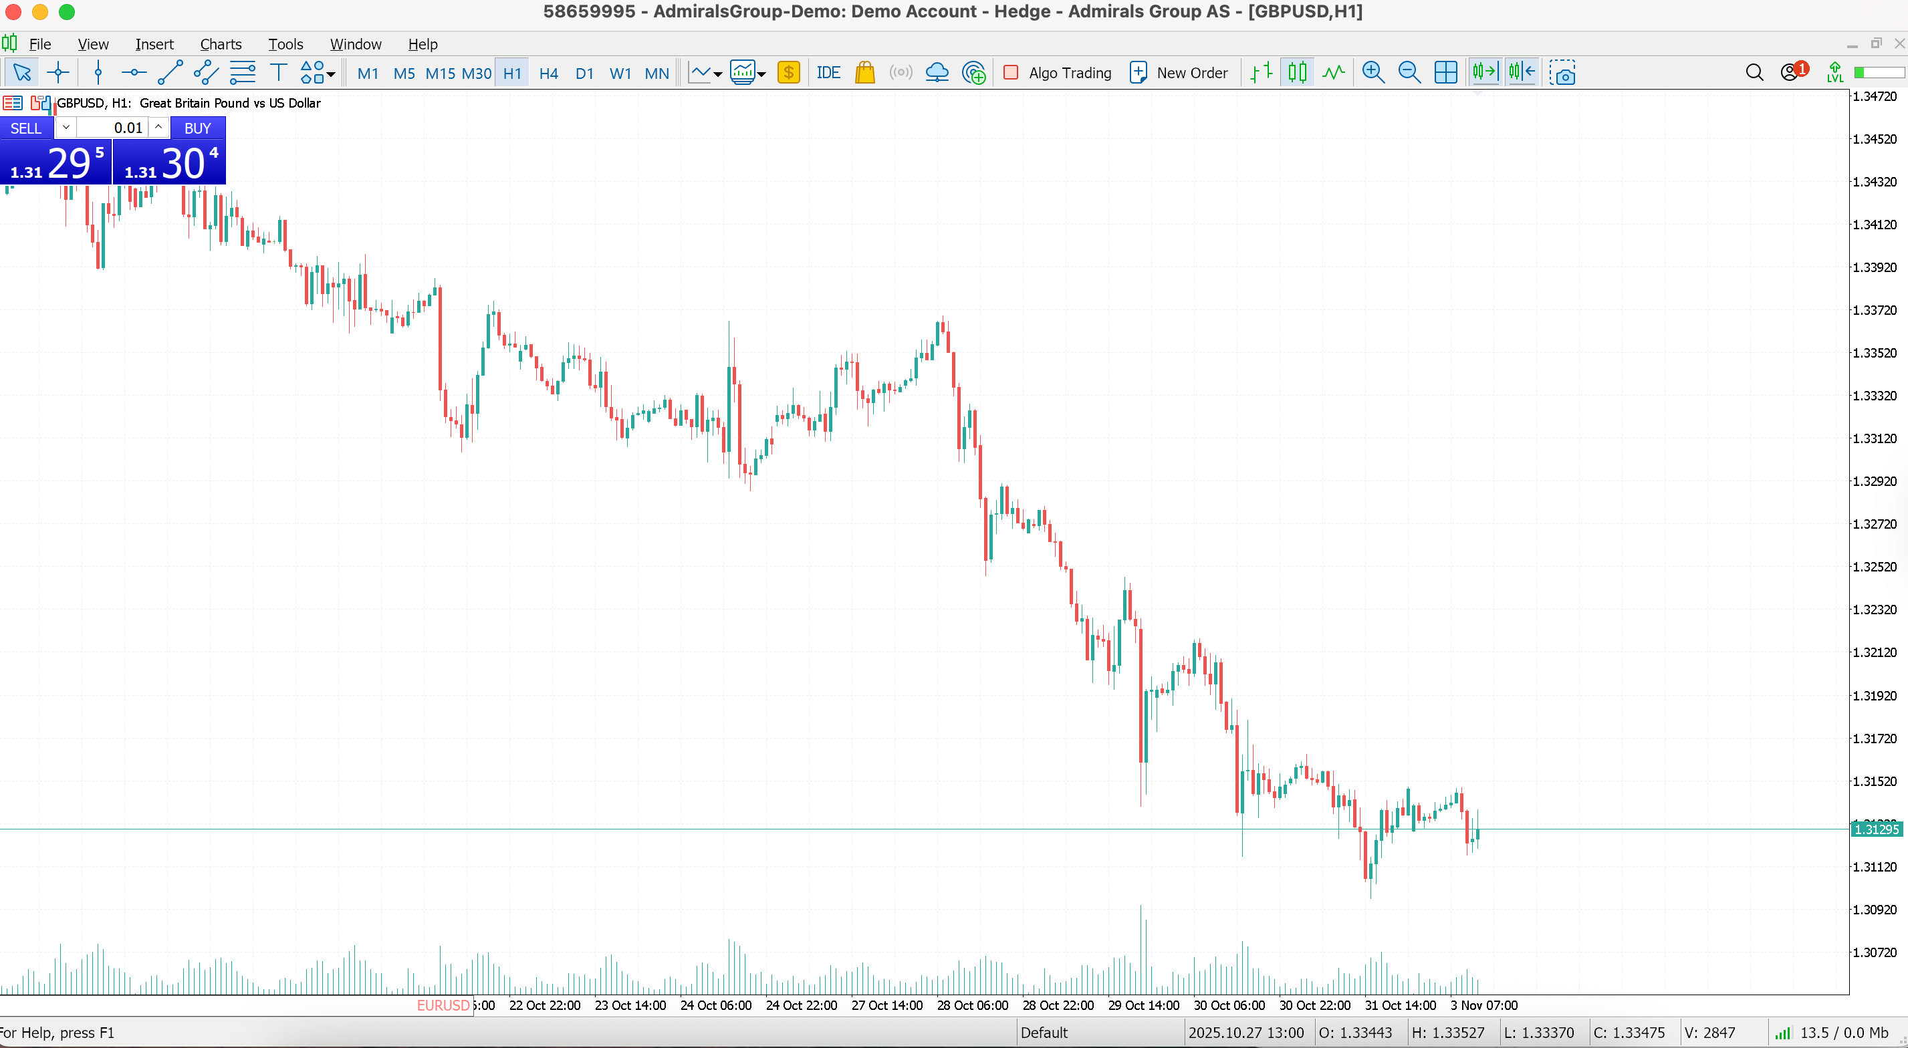
Task: Click the buy price 1.31 30 panel
Action: [x=170, y=162]
